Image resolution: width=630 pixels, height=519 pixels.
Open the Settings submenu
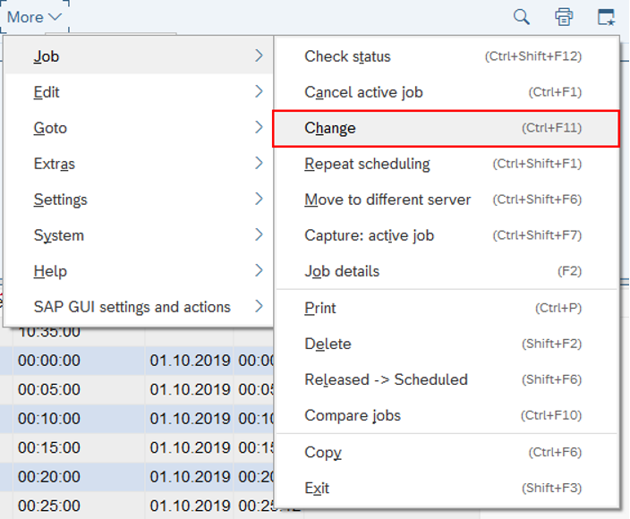pos(139,200)
